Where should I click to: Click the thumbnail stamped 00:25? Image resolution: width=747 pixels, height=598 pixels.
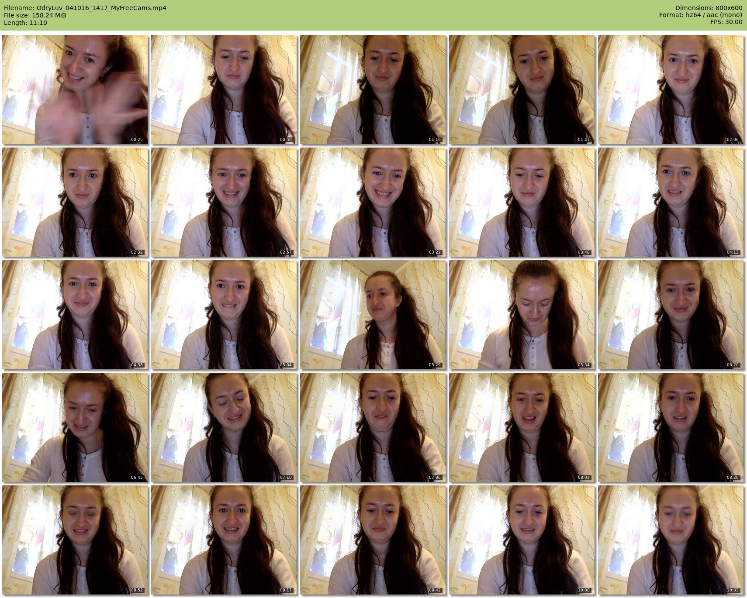(75, 89)
